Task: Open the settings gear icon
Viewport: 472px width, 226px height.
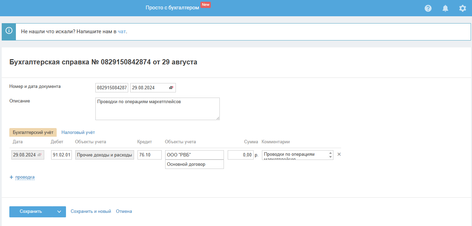Action: [463, 8]
